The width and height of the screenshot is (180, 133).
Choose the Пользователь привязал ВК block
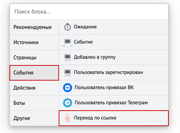click(114, 87)
